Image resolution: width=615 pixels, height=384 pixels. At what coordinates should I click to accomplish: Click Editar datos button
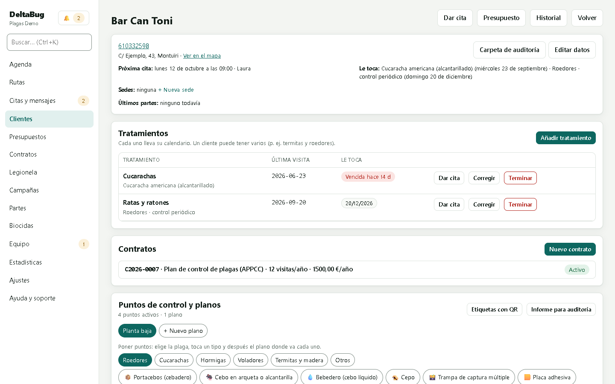coord(572,50)
